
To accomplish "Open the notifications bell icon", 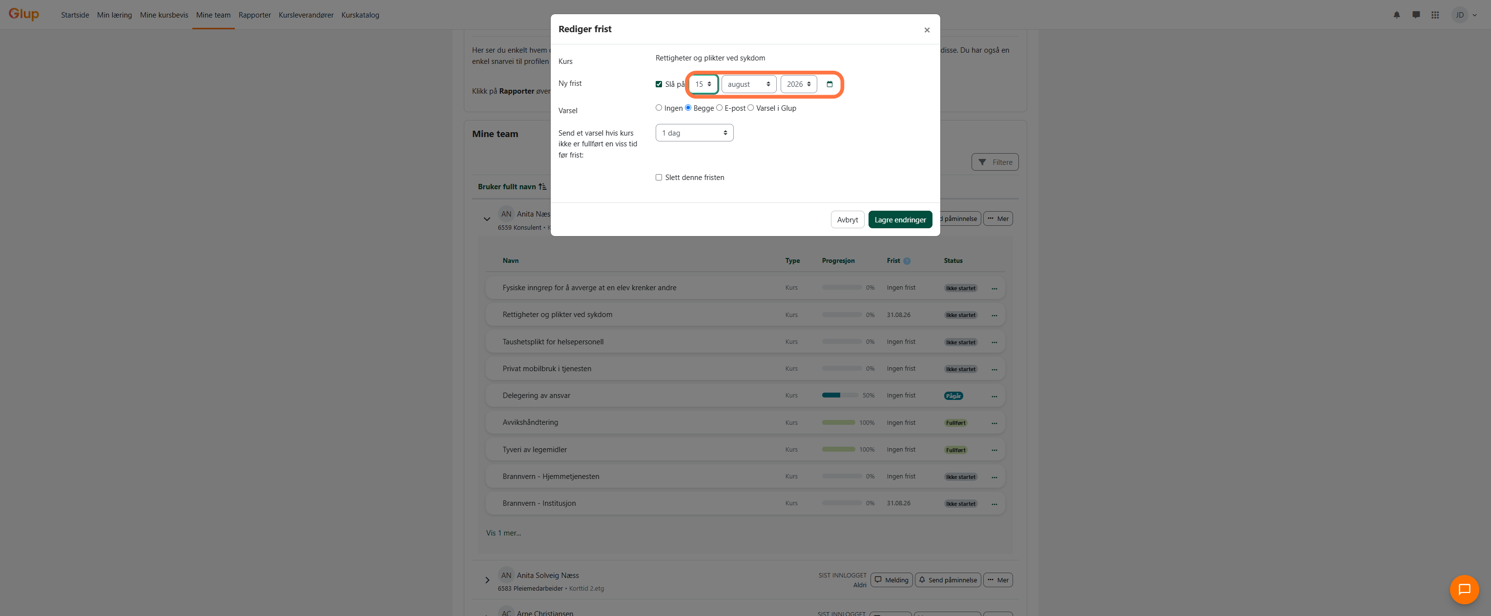I will point(1397,15).
